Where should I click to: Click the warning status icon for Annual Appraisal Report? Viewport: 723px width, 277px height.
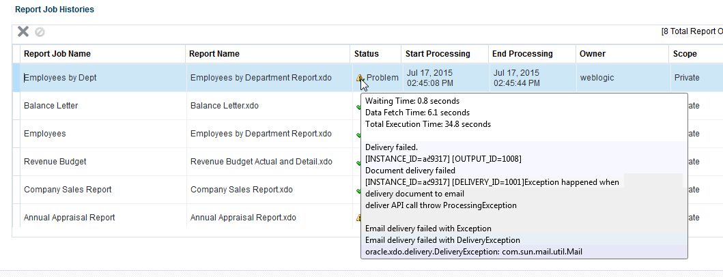tap(358, 218)
